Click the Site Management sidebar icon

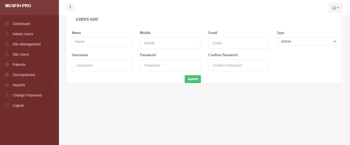point(7,44)
